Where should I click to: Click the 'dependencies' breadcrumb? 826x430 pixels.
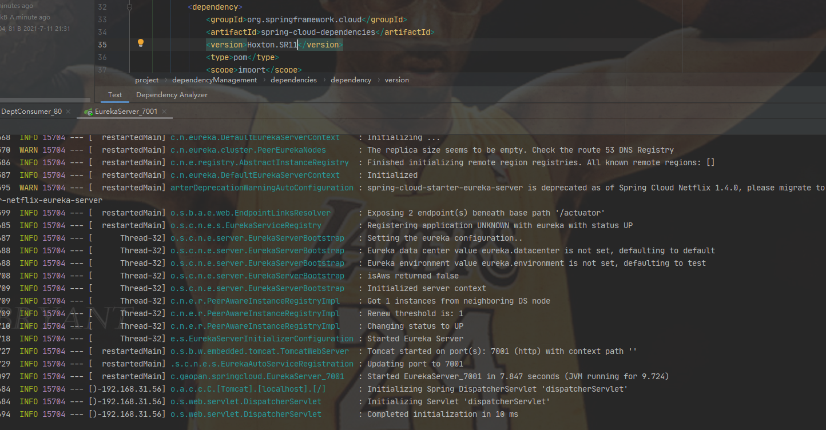[x=293, y=80]
